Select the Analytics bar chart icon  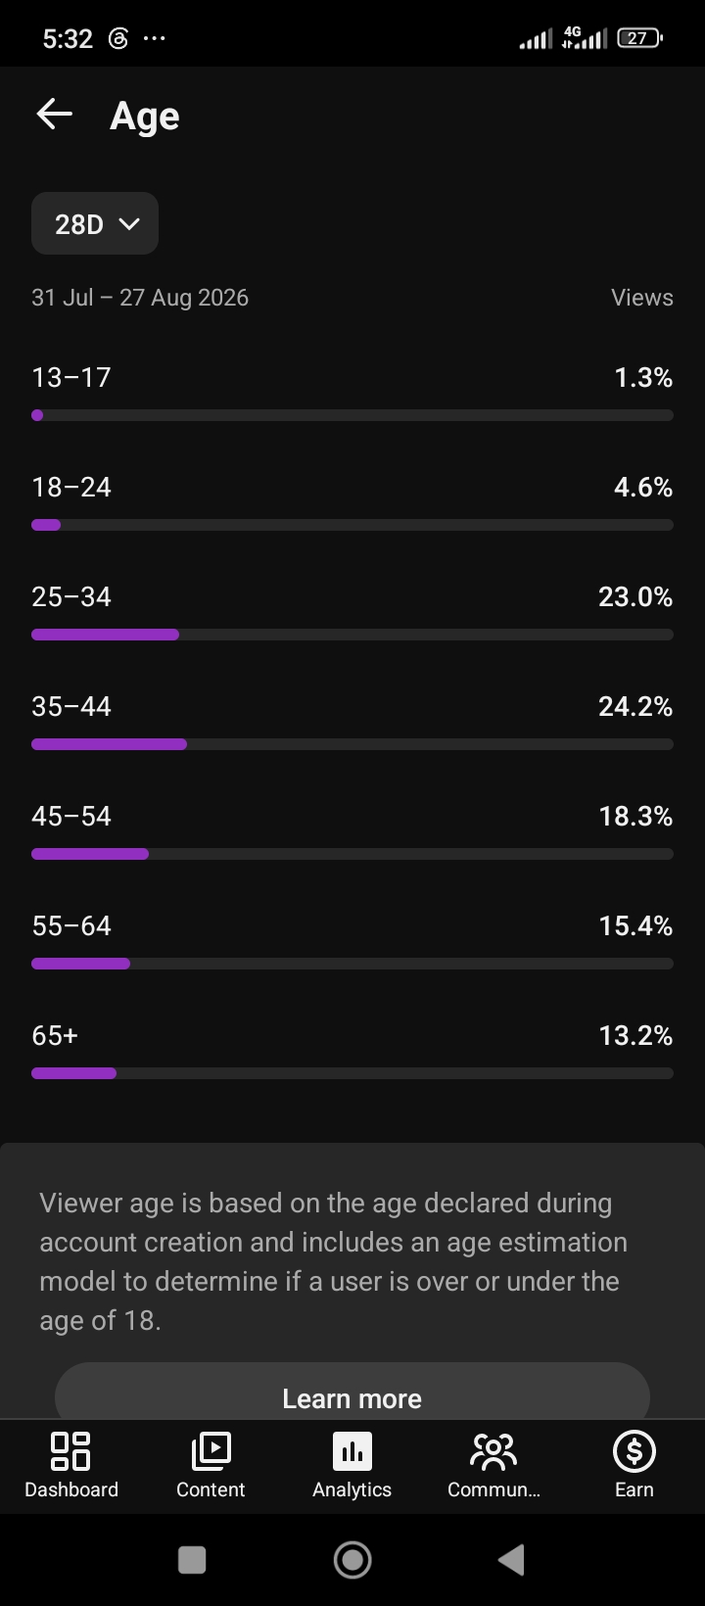[352, 1450]
